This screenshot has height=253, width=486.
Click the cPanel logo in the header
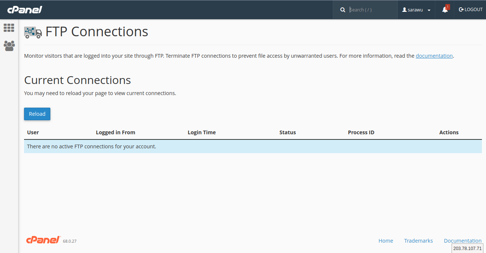24,10
